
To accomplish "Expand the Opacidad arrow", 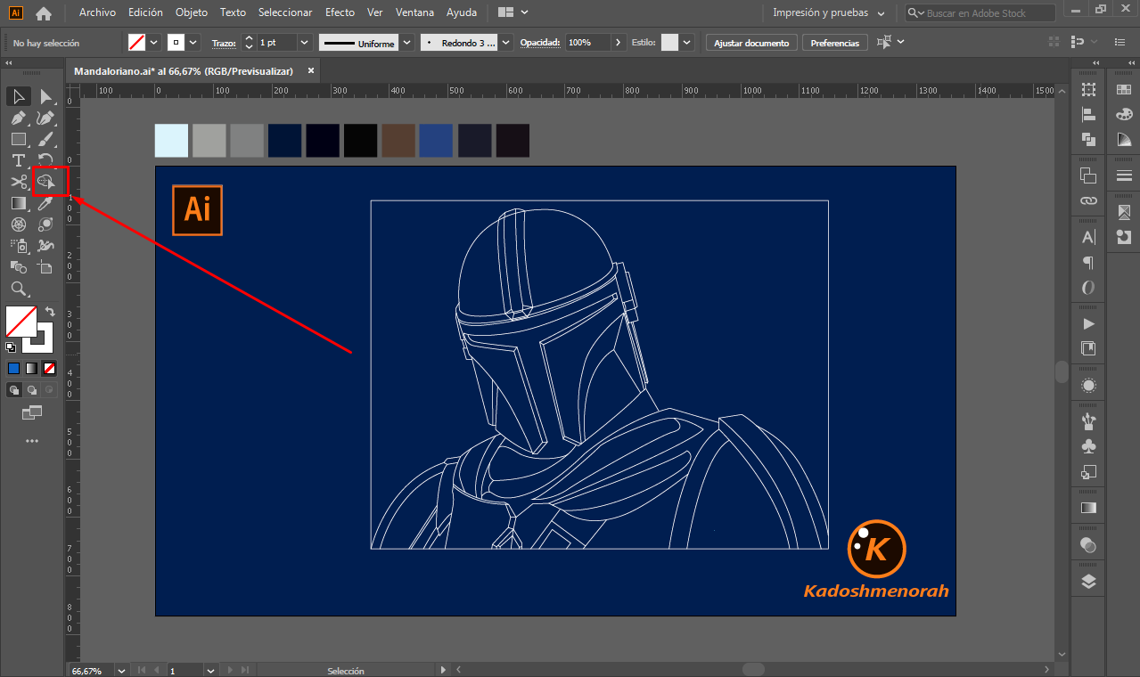I will pos(619,43).
